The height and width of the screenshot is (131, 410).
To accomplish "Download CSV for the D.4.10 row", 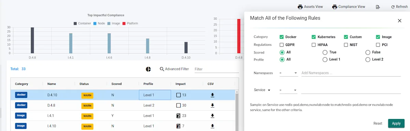I will 212,95.
